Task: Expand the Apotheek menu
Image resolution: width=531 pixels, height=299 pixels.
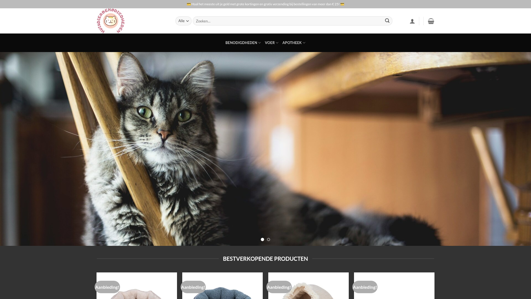Action: click(x=294, y=43)
